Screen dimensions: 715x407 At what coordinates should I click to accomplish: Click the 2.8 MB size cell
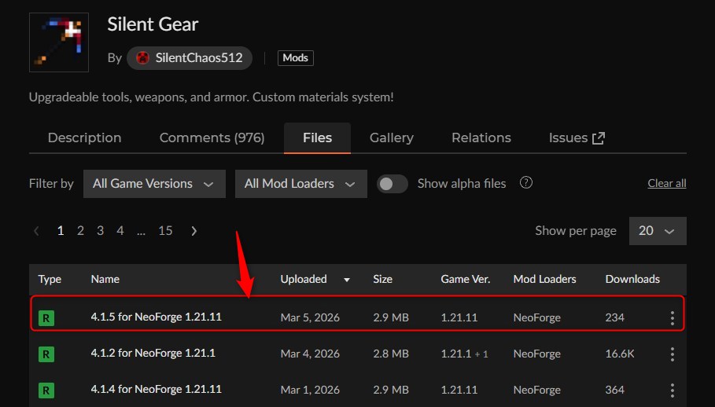pyautogui.click(x=391, y=354)
